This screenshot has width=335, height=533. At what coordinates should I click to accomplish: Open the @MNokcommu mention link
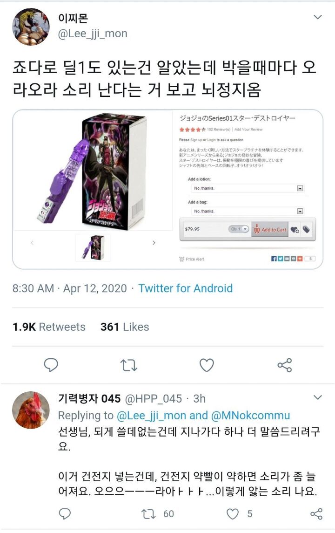pos(250,416)
